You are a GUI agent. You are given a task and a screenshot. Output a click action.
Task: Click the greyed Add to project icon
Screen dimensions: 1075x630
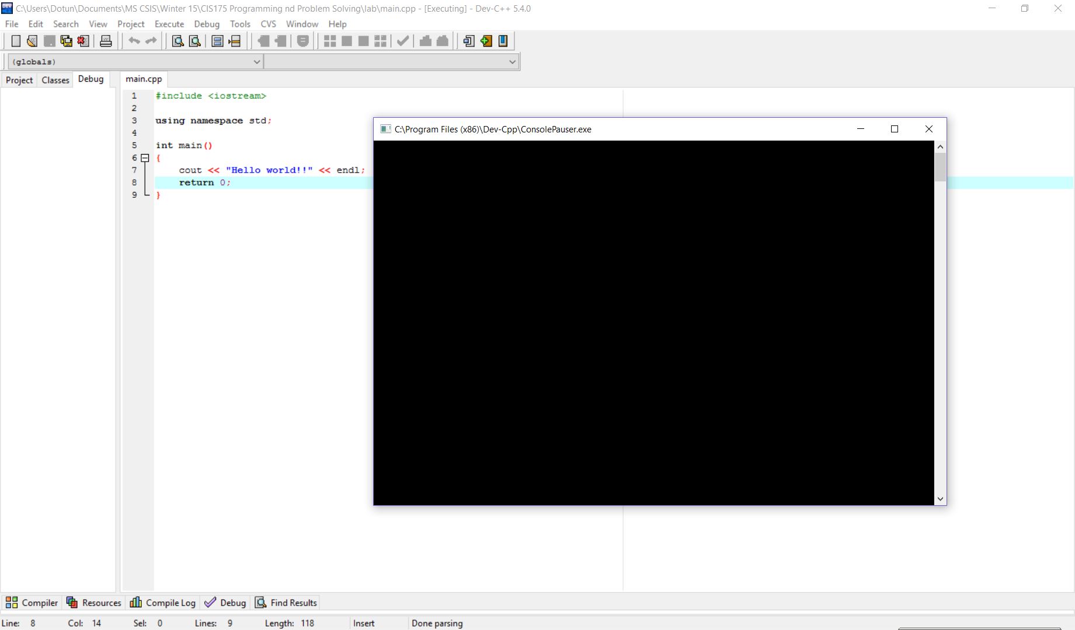(263, 41)
